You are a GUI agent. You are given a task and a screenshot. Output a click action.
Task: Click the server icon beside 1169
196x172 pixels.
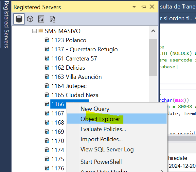47,132
